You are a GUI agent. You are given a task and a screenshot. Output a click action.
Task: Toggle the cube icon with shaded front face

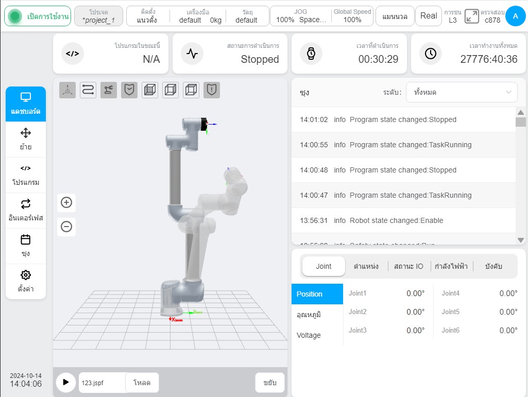[150, 90]
